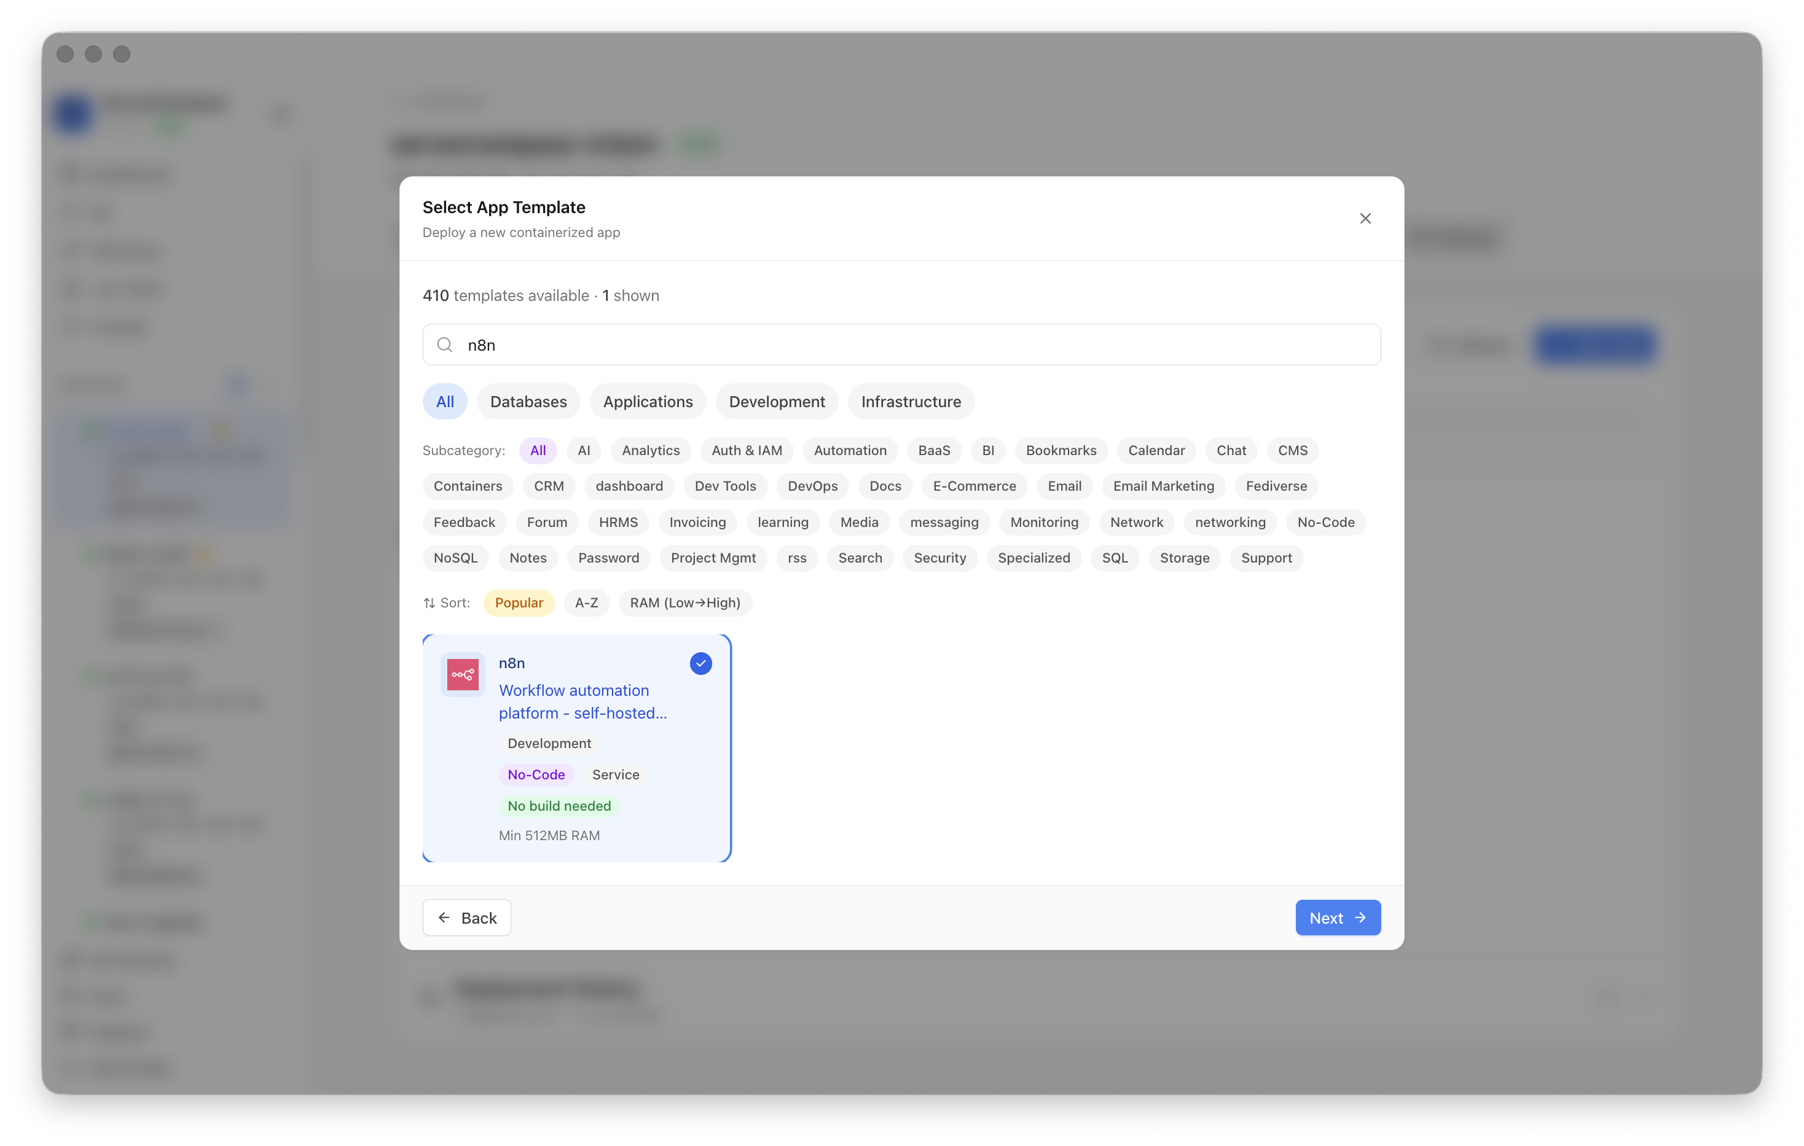The height and width of the screenshot is (1146, 1804).
Task: Filter by Chat subcategory
Action: point(1231,450)
